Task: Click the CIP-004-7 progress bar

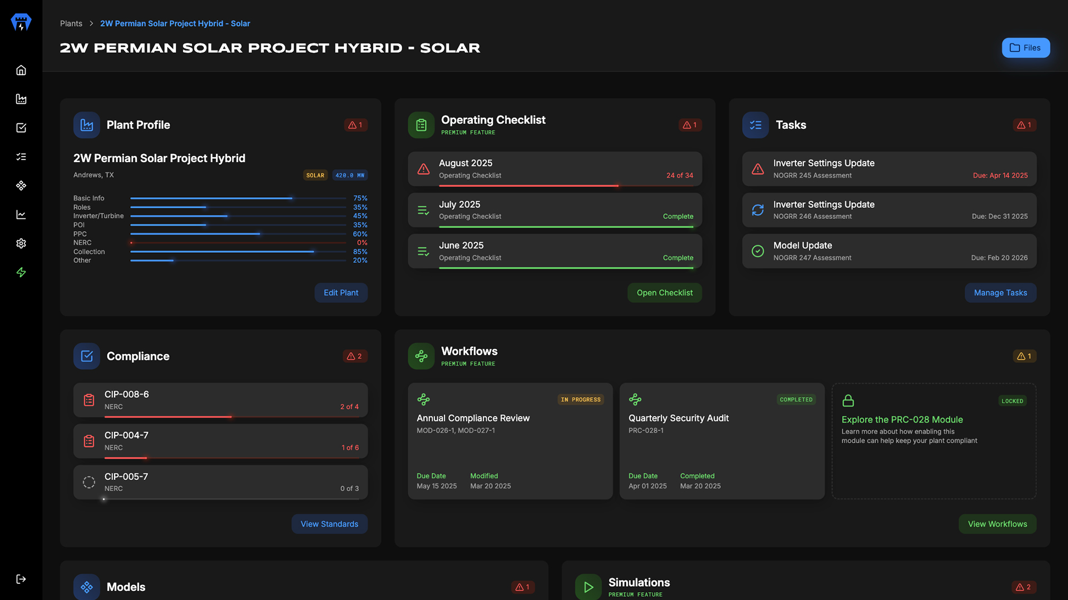Action: [231, 458]
